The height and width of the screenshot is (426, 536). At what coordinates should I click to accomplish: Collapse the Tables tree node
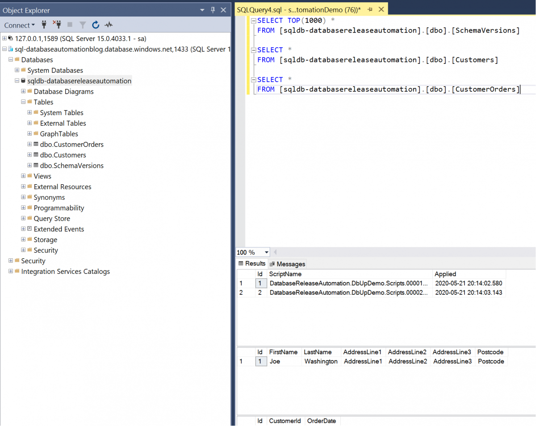click(23, 102)
